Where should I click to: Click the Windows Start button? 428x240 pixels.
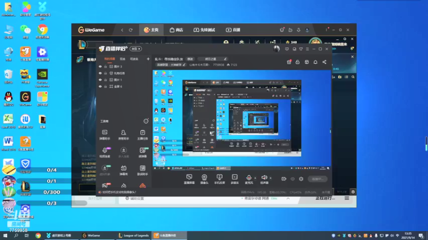5,235
